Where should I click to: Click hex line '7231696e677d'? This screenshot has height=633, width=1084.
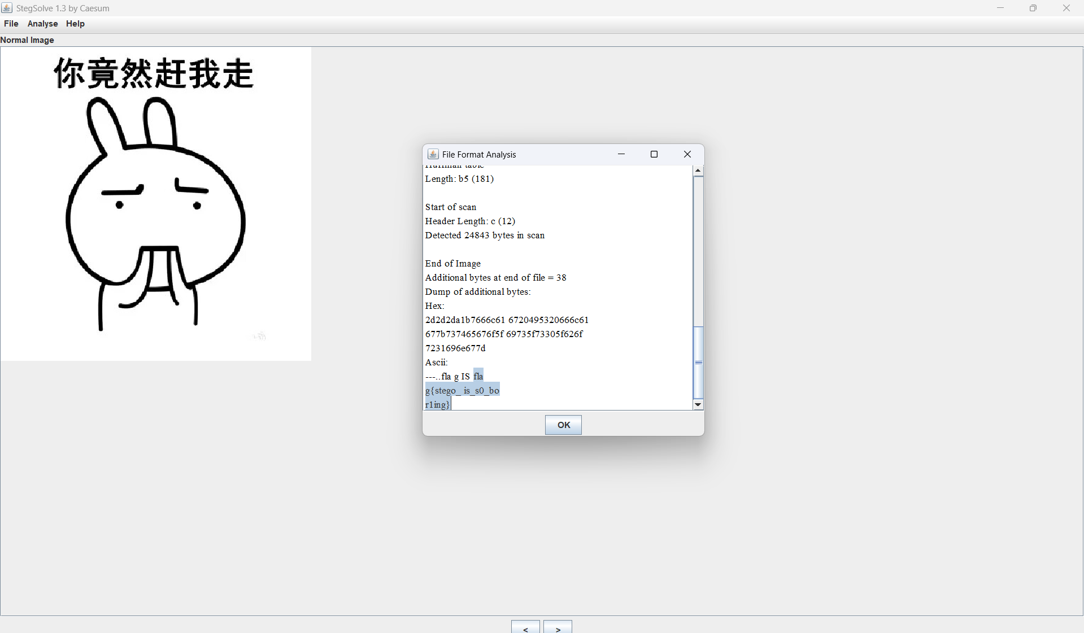(x=455, y=348)
